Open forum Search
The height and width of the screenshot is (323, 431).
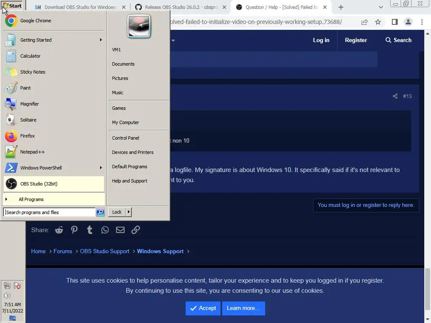(x=398, y=40)
